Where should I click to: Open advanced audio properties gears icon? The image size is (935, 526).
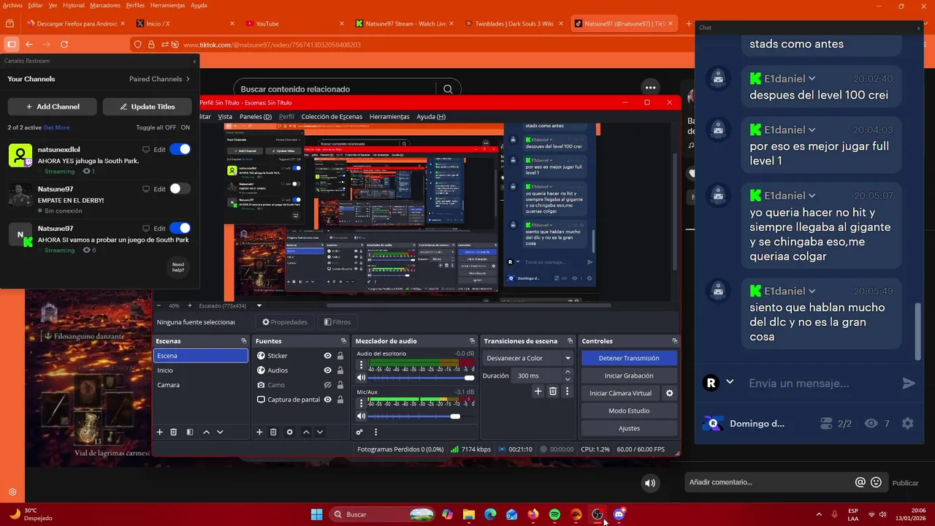pos(359,432)
